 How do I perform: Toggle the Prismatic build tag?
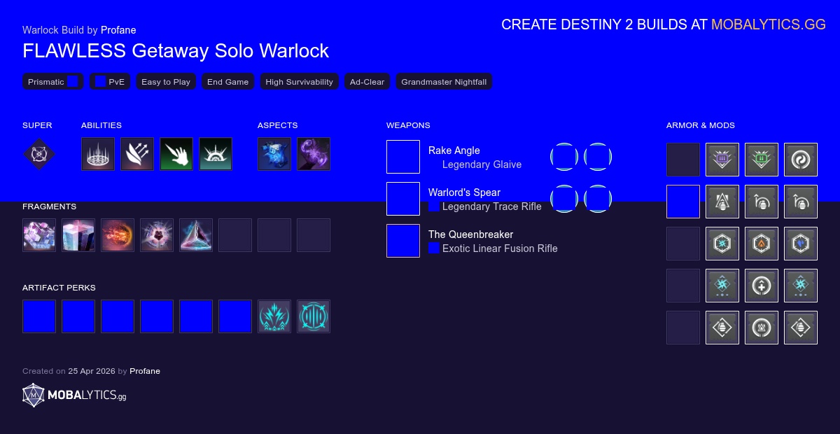pos(52,81)
